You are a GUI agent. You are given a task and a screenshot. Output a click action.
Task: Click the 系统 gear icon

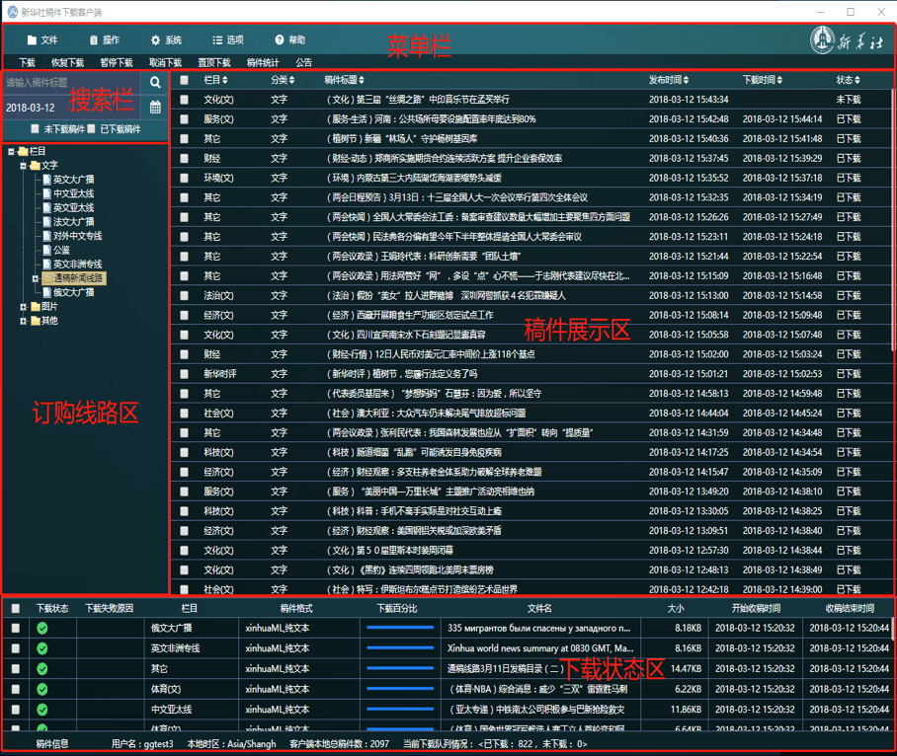pyautogui.click(x=155, y=40)
